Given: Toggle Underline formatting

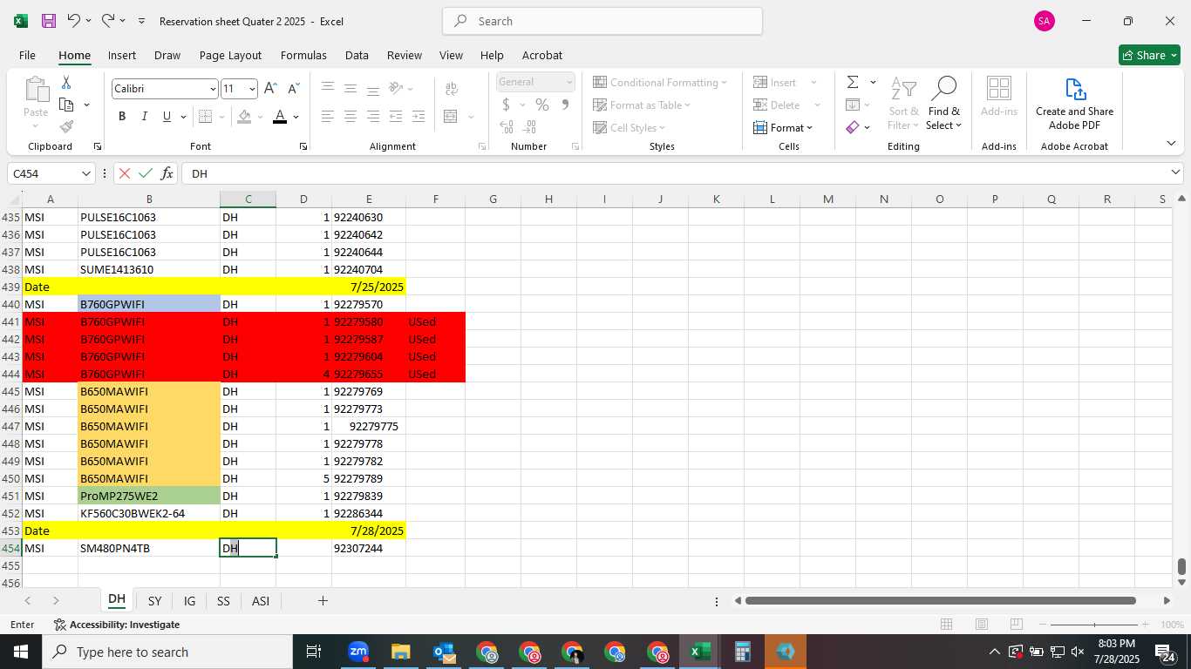Looking at the screenshot, I should [167, 117].
